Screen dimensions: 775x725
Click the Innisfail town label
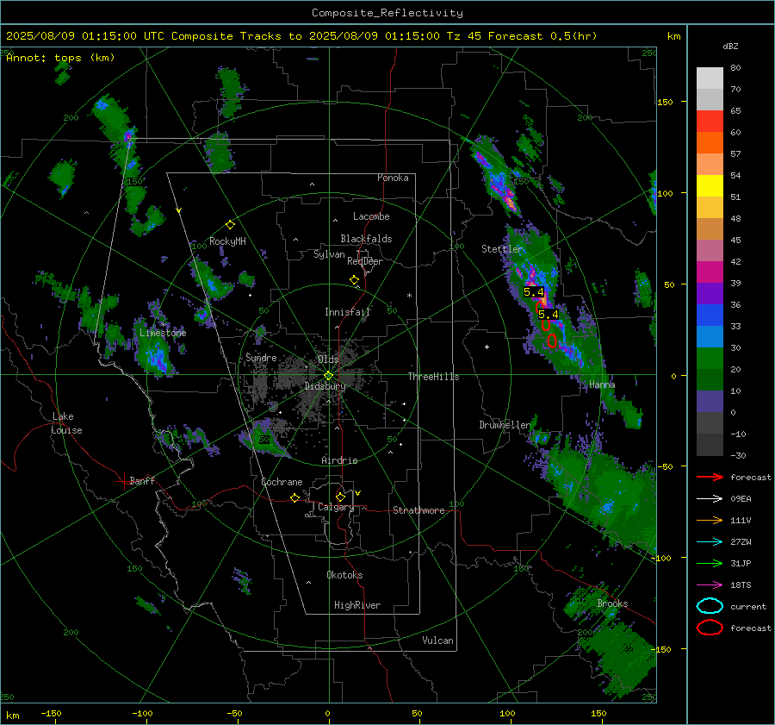347,312
